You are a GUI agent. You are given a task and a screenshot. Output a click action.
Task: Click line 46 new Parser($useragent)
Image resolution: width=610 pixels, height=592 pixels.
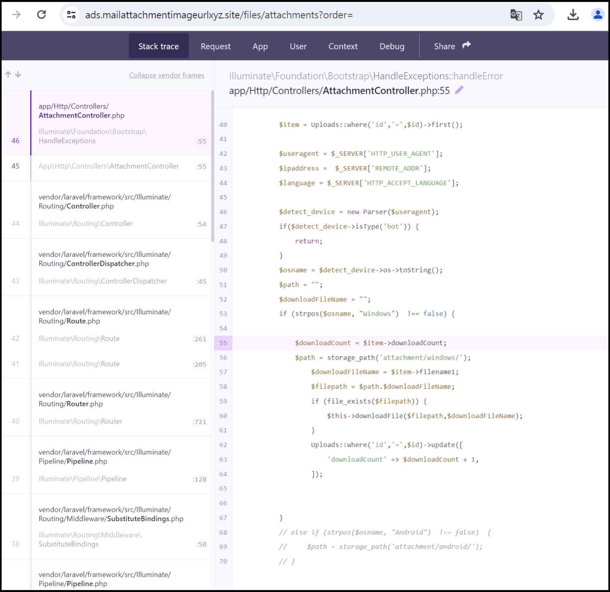[359, 212]
